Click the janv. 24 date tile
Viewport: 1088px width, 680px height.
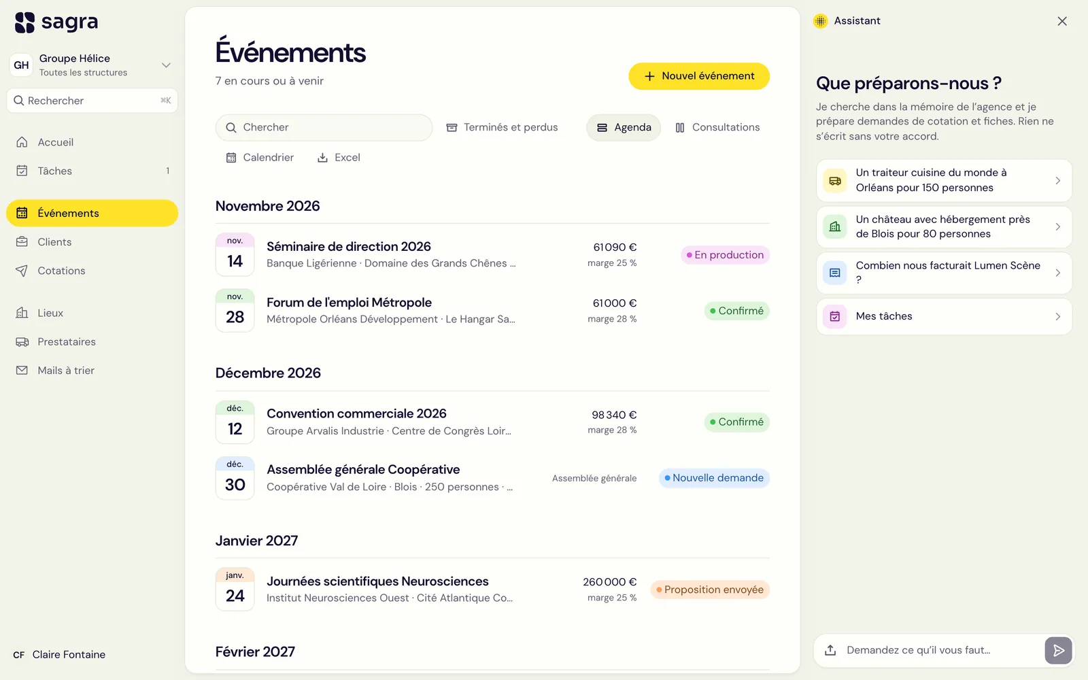pos(235,590)
